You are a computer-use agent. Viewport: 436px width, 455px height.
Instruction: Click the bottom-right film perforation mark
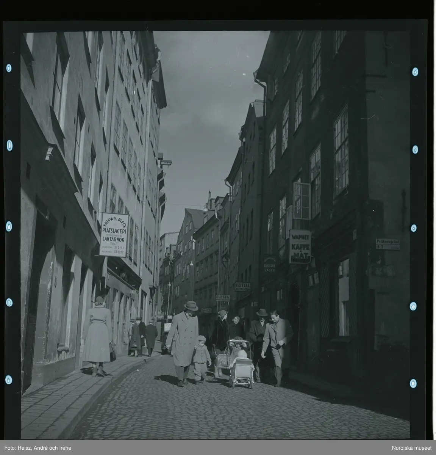(413, 384)
